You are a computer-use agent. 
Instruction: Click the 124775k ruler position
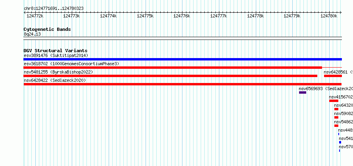[x=145, y=16]
